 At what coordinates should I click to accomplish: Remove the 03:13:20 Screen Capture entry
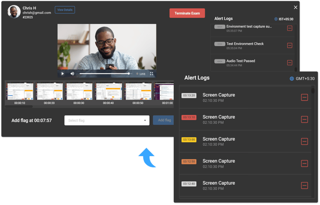tap(304, 97)
